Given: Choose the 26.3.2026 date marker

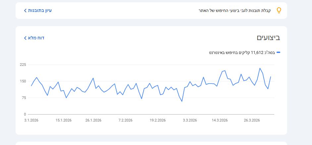Looking at the screenshot, I should pyautogui.click(x=252, y=120).
